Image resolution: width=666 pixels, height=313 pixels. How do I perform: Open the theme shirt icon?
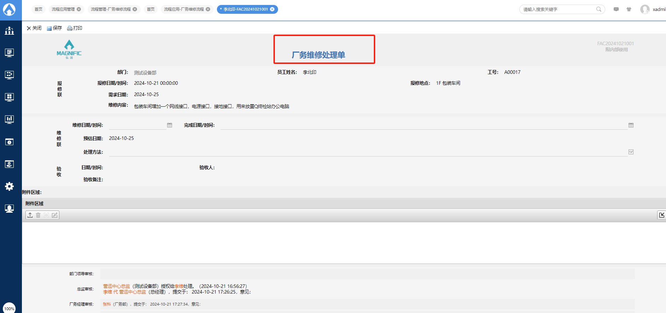629,9
